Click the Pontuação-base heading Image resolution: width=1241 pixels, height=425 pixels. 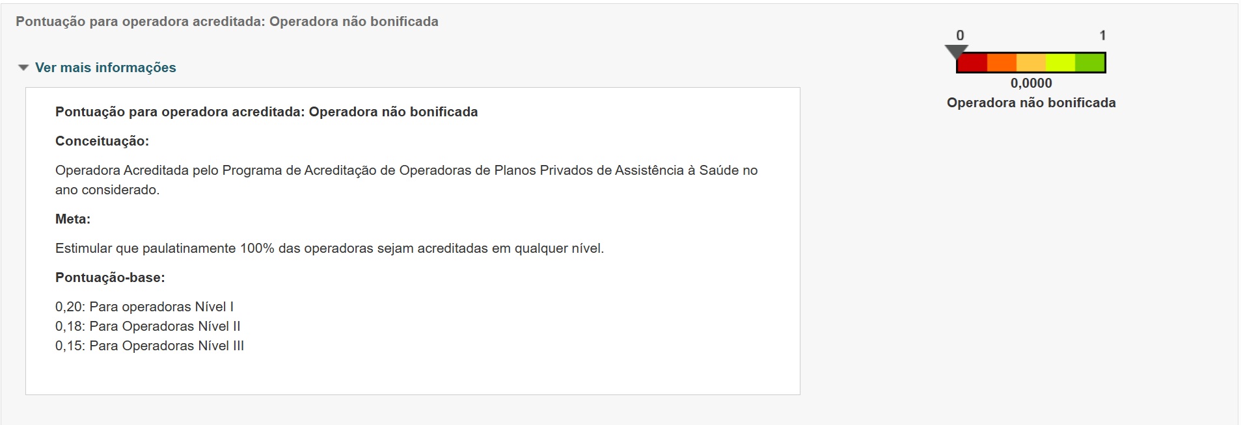click(x=110, y=277)
